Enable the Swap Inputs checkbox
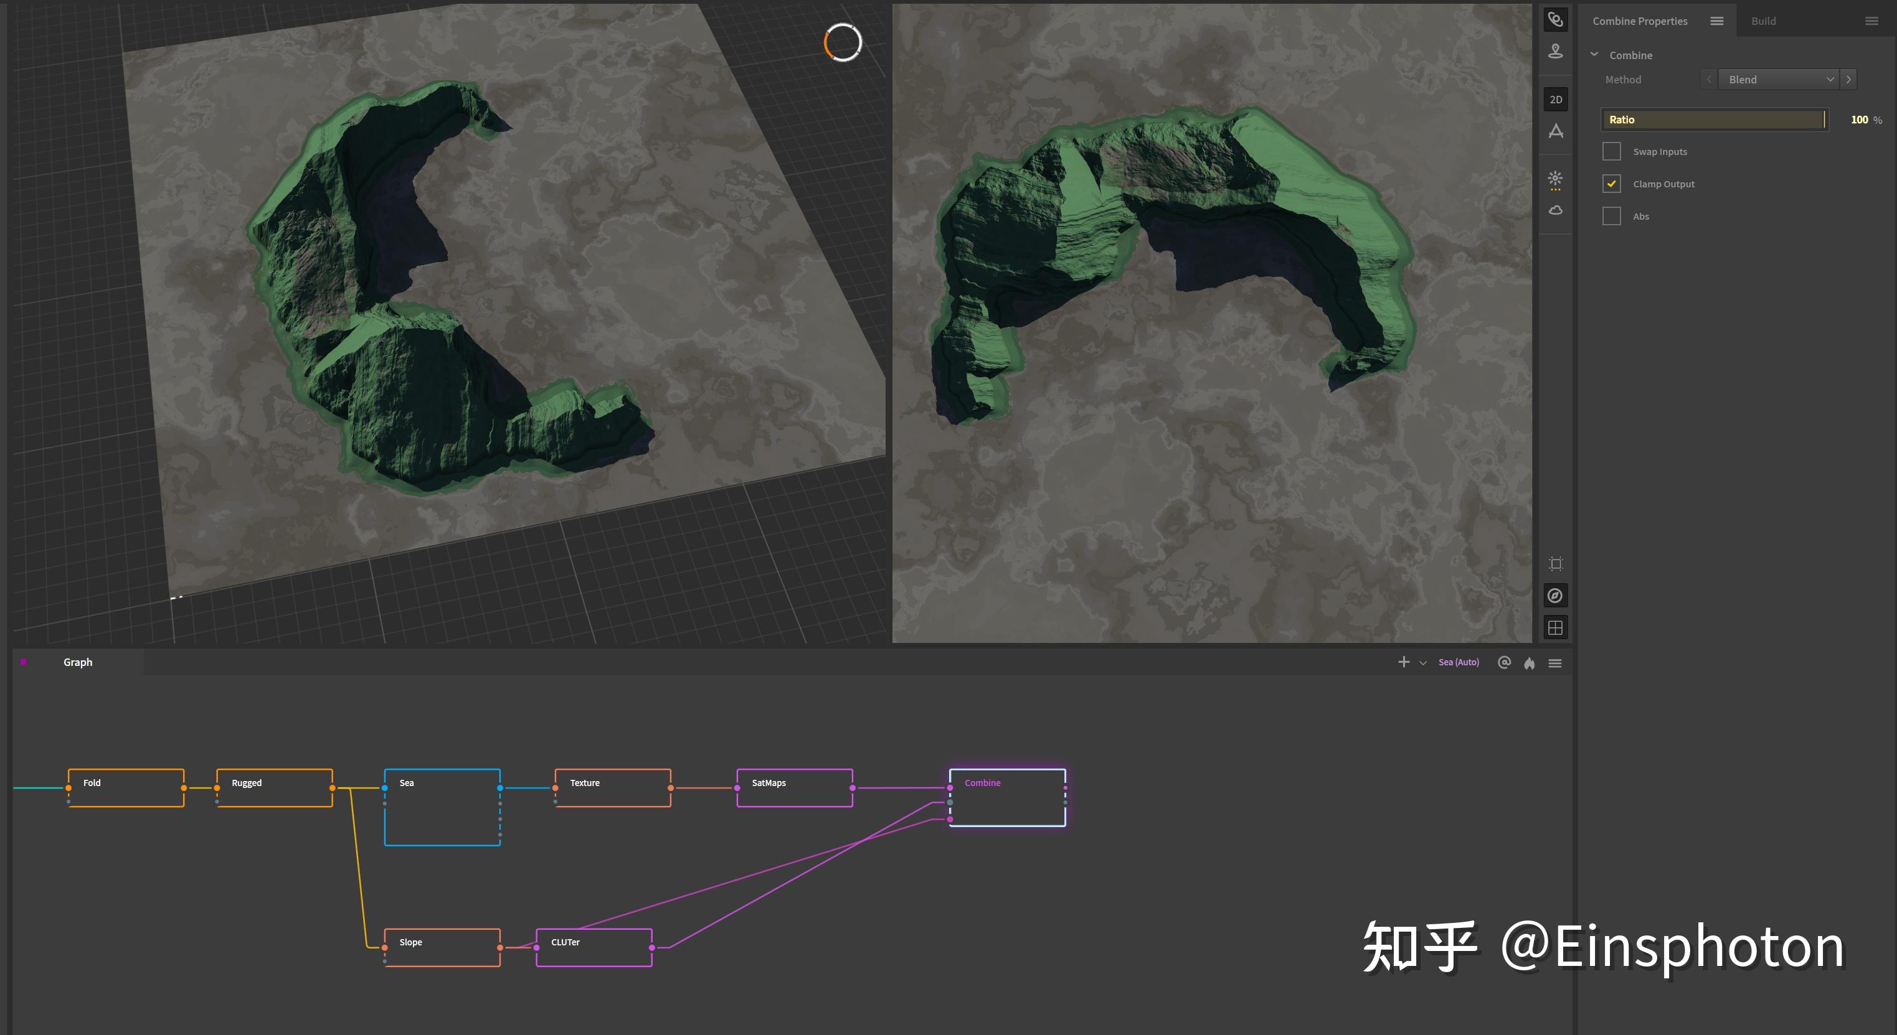The image size is (1897, 1035). (1611, 152)
